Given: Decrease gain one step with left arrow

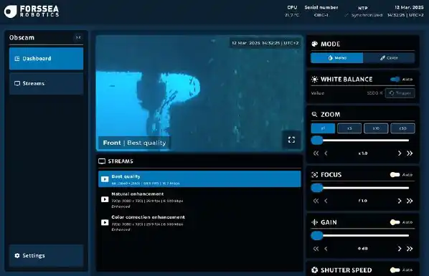Looking at the screenshot, I should [x=326, y=249].
